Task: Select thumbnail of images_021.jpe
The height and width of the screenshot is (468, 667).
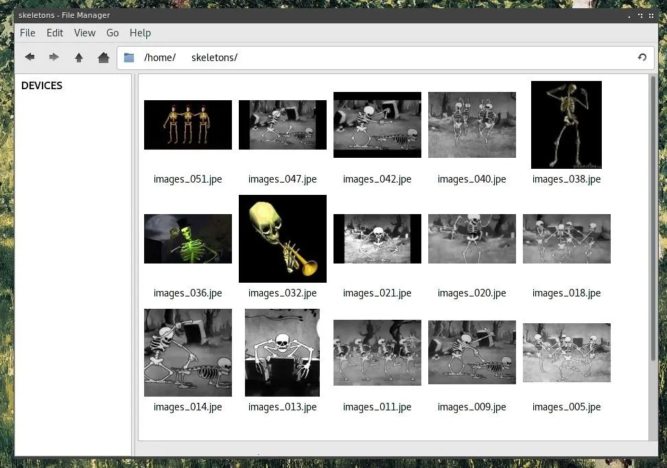Action: [x=377, y=239]
